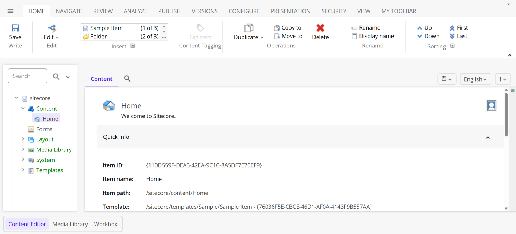516x234 pixels.
Task: Select Content Editor bottom tab
Action: coord(27,224)
